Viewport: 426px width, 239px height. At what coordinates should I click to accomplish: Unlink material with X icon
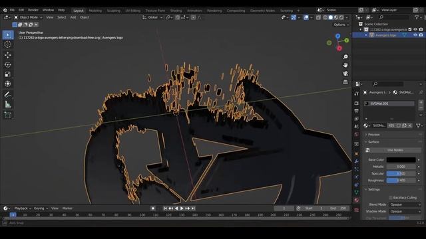[x=410, y=125]
